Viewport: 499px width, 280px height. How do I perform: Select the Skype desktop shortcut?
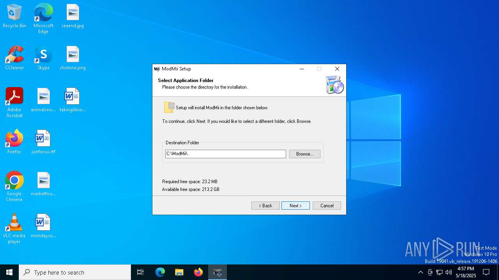pyautogui.click(x=43, y=58)
